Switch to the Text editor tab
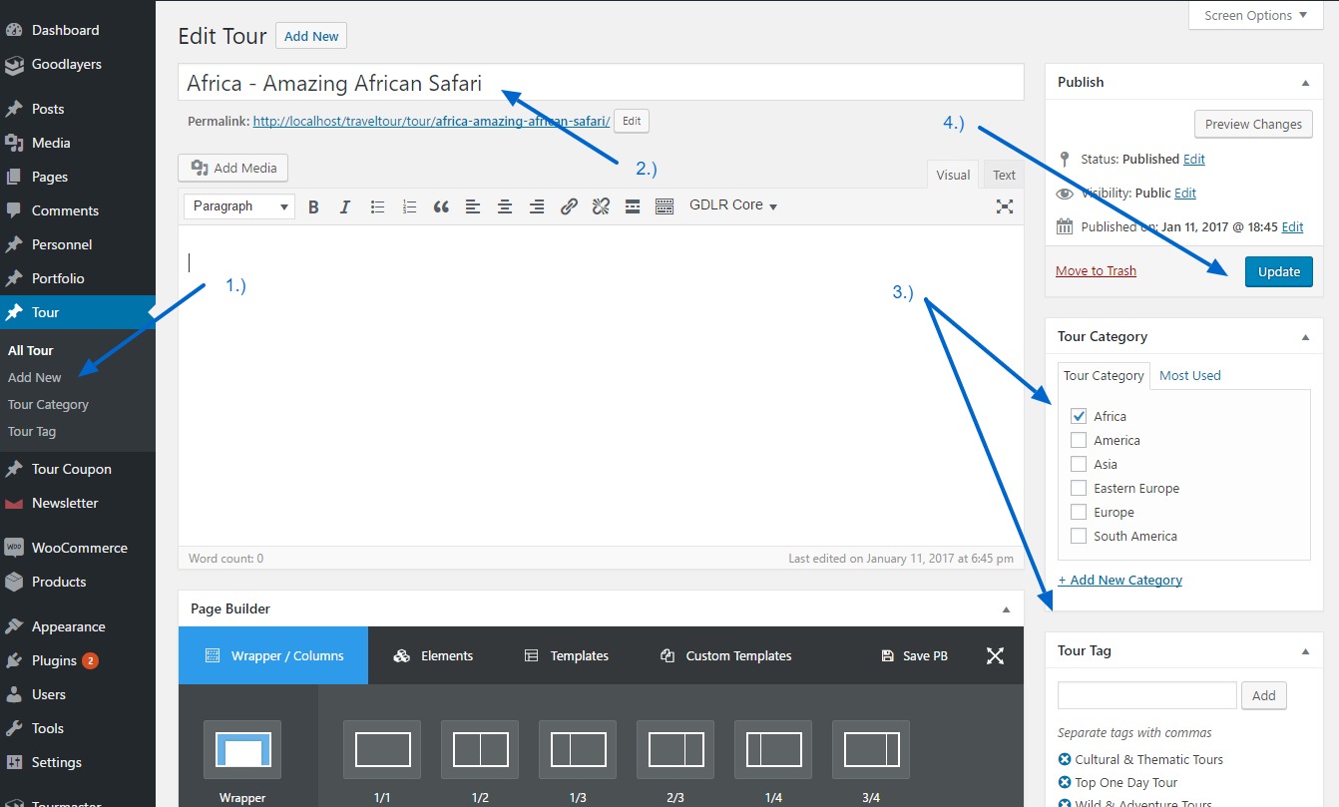This screenshot has width=1339, height=807. 1004,175
